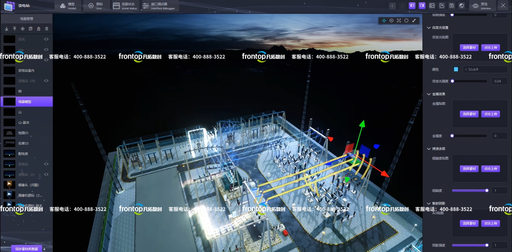This screenshot has height=252, width=512.
Task: Lock the selected layer with lock icon
Action: tap(39, 29)
